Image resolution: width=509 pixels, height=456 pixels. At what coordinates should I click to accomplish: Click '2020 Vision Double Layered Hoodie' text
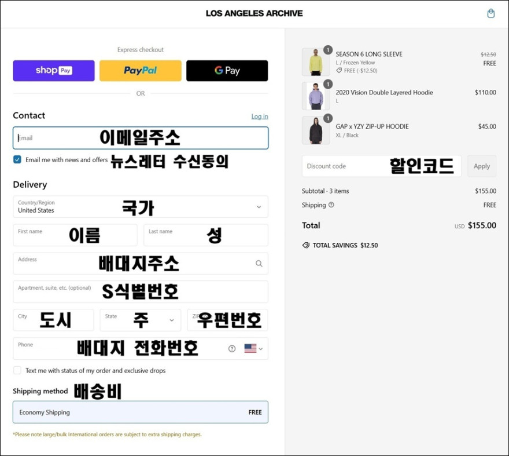[x=384, y=92]
